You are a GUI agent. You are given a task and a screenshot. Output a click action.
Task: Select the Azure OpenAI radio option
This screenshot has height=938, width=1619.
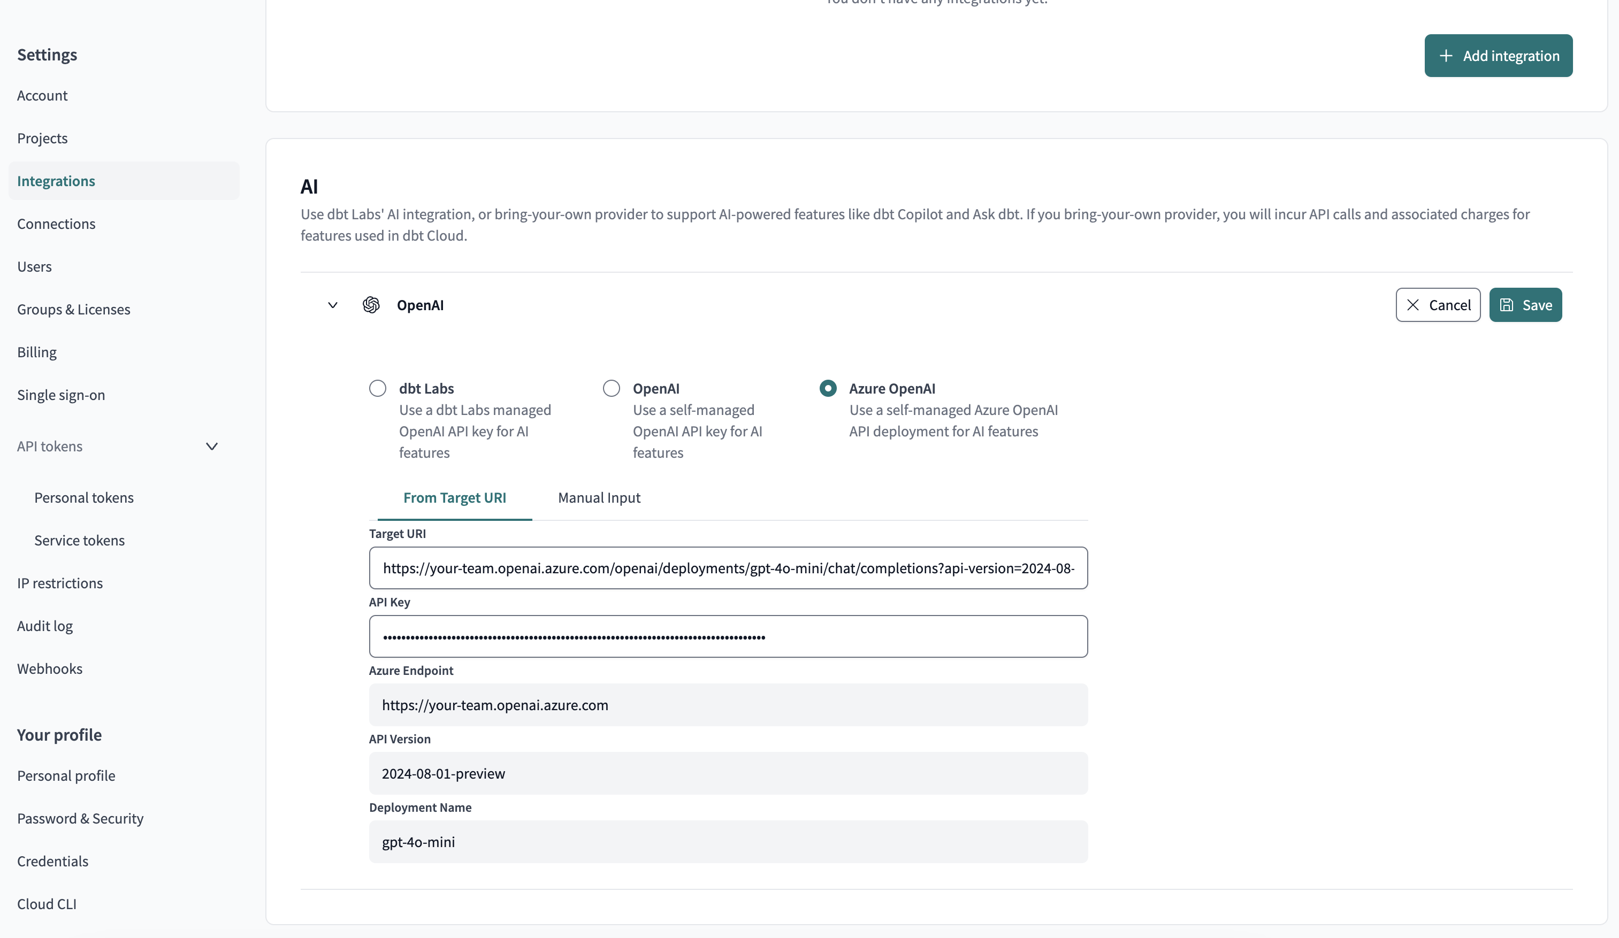[828, 388]
